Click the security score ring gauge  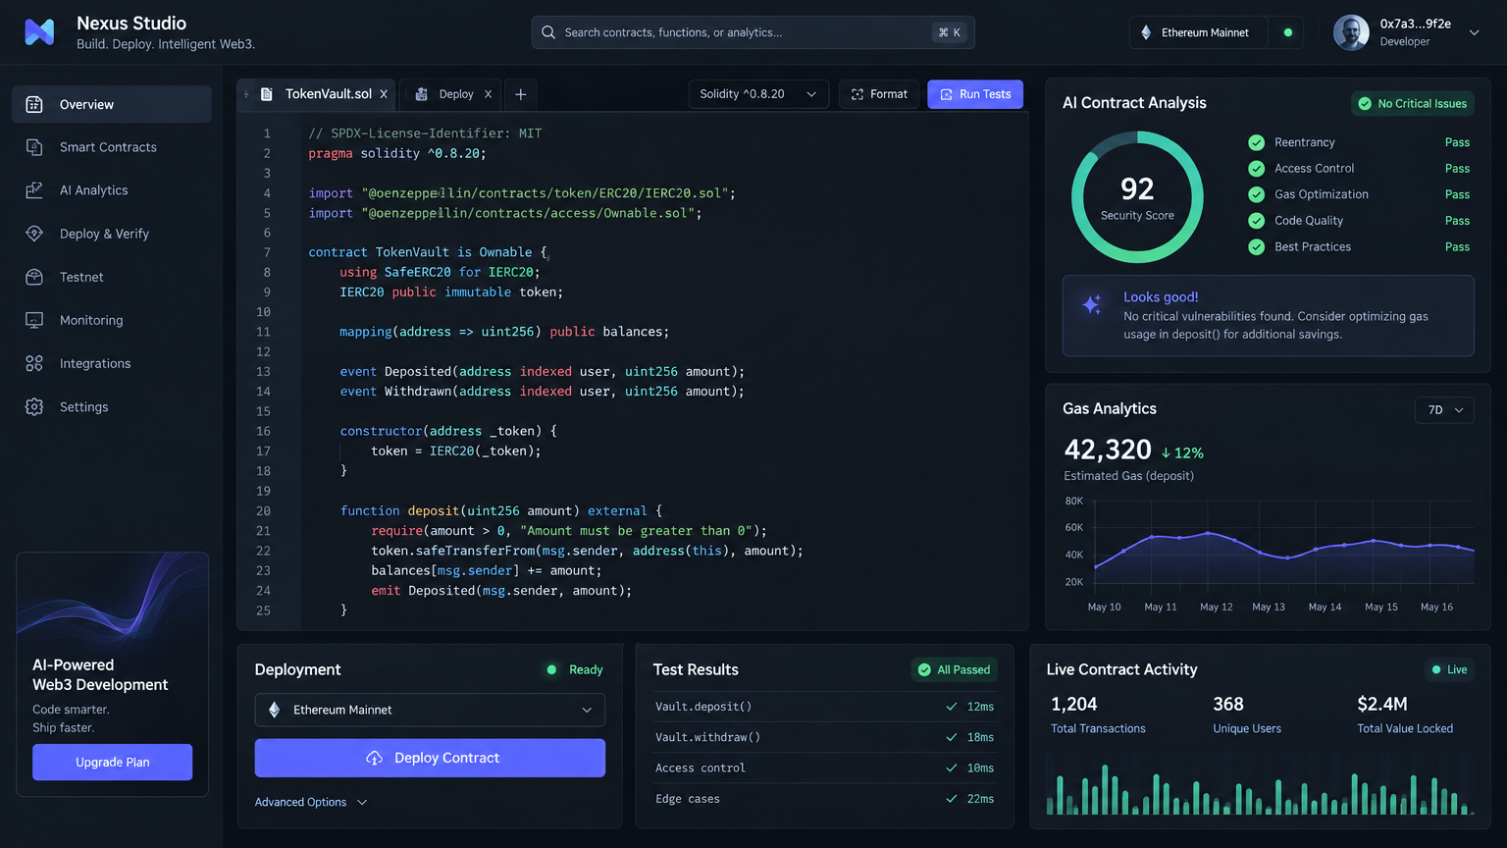[x=1137, y=197]
